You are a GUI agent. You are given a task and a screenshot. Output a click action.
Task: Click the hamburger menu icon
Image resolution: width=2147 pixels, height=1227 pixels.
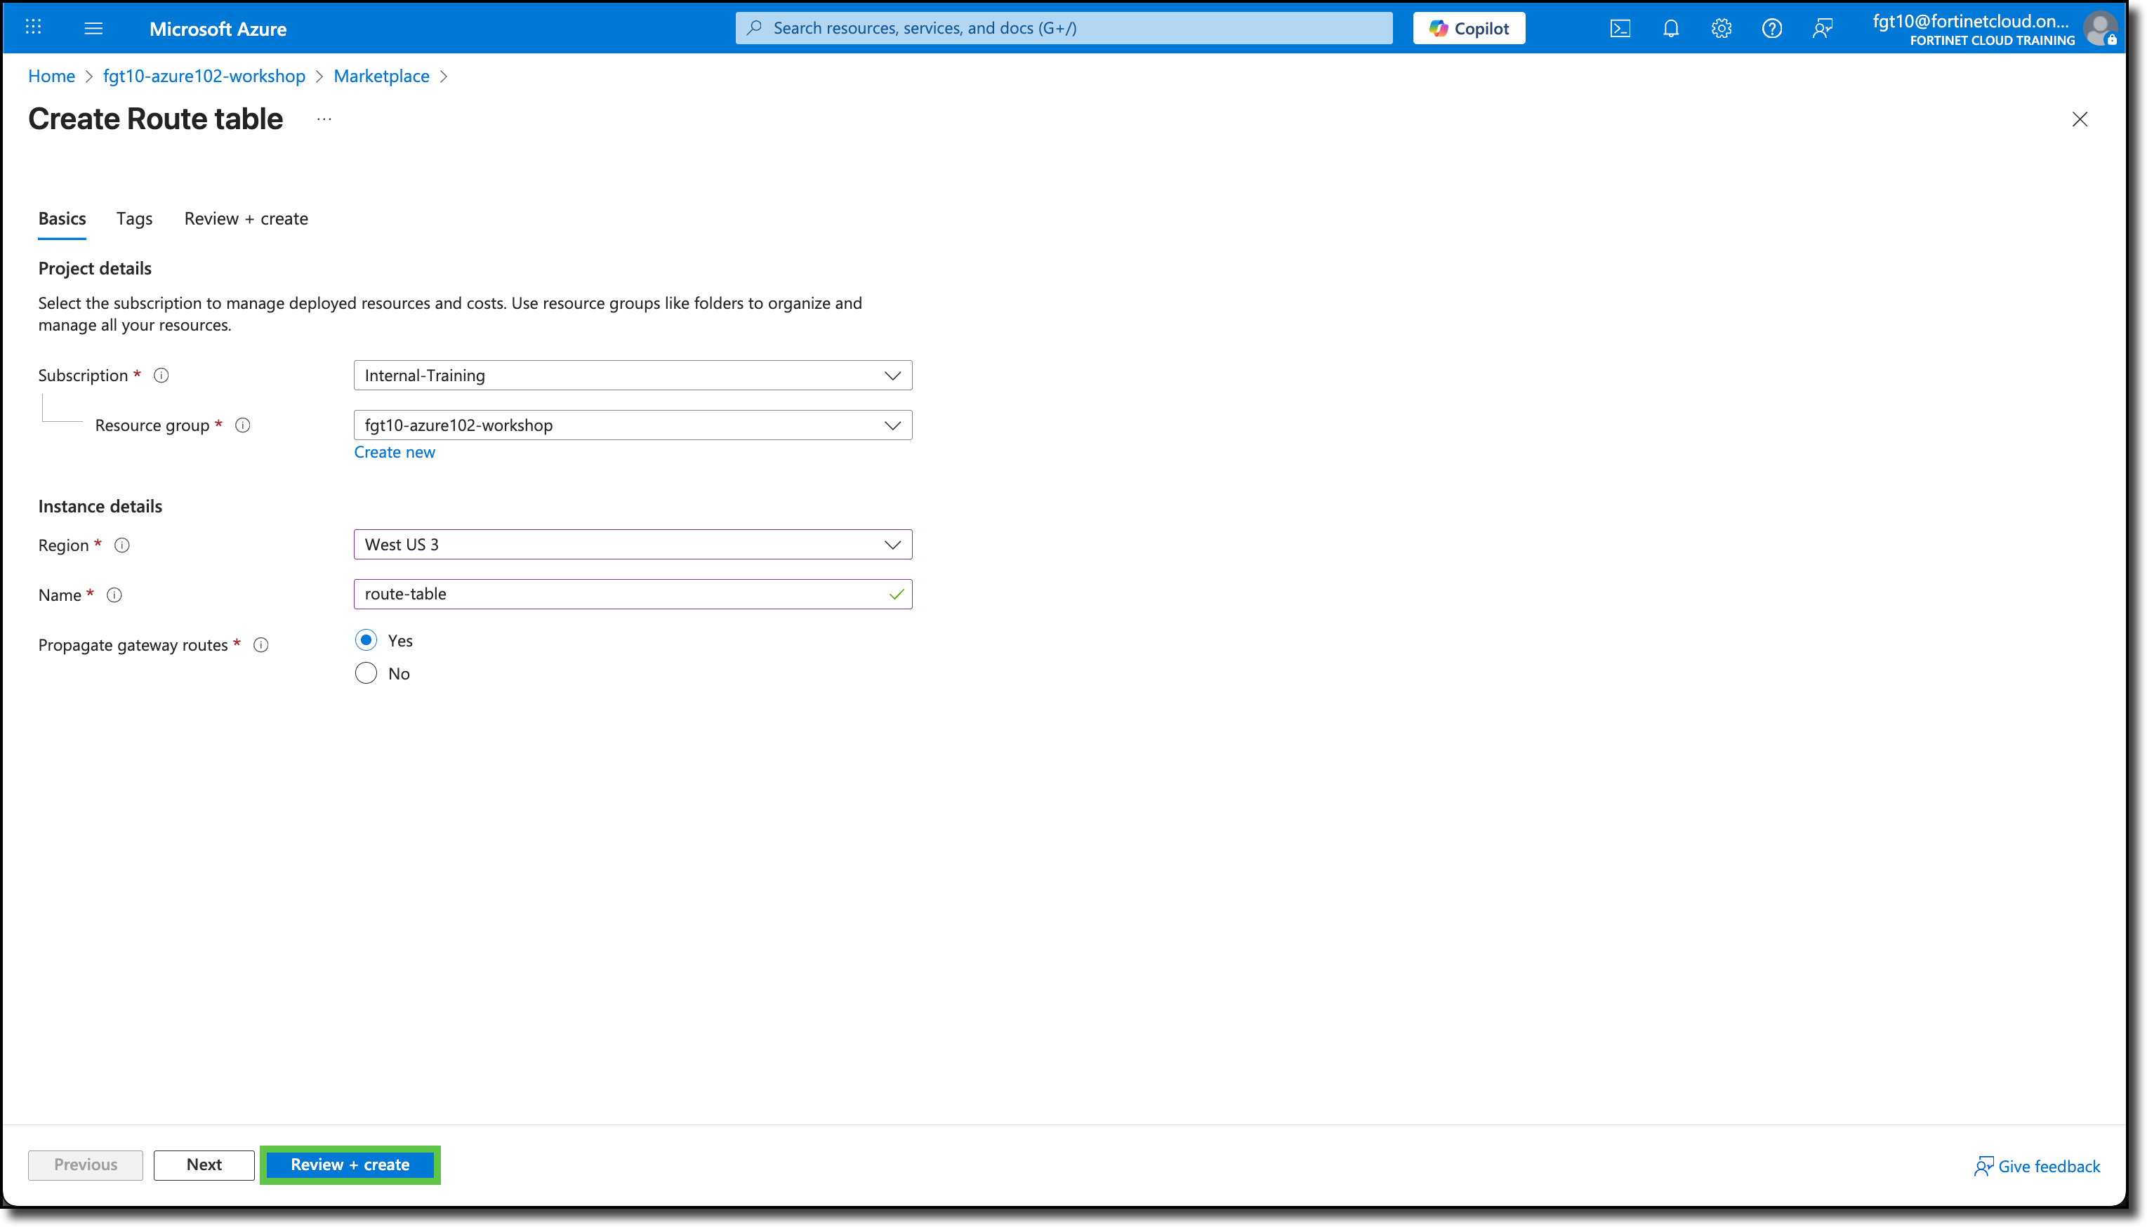coord(93,27)
